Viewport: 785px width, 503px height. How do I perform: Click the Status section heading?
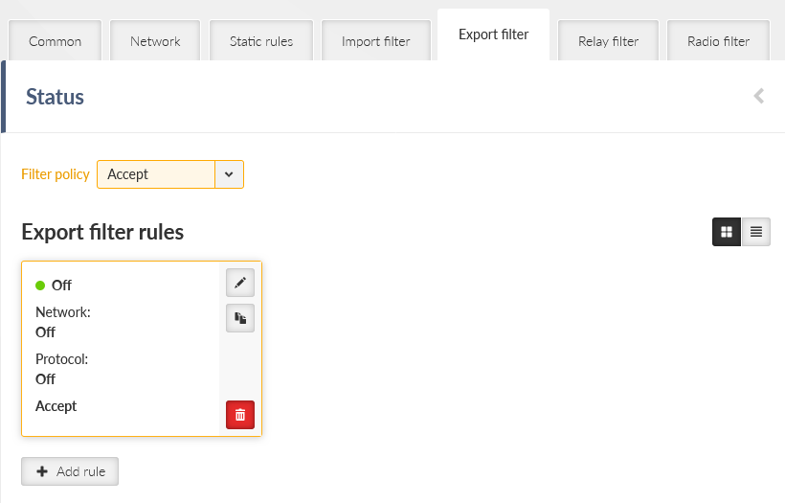click(x=56, y=97)
